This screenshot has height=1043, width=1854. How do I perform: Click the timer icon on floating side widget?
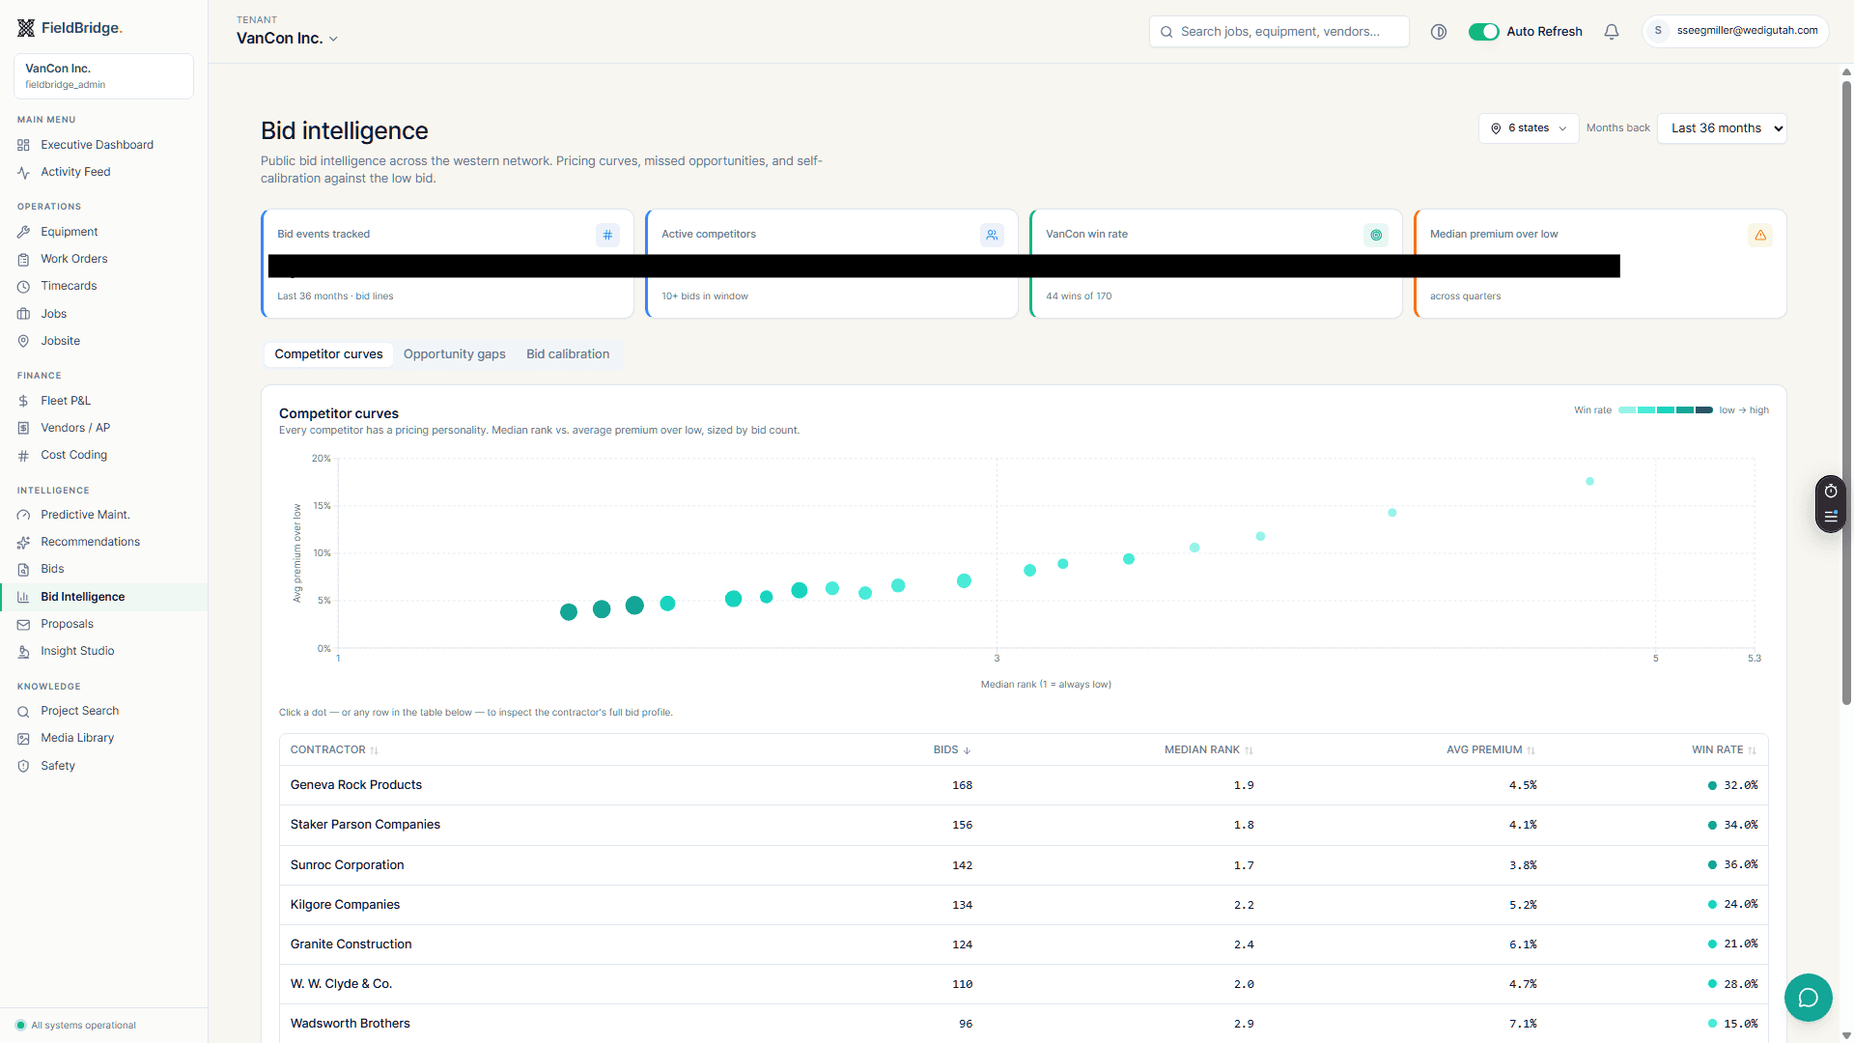pyautogui.click(x=1831, y=492)
